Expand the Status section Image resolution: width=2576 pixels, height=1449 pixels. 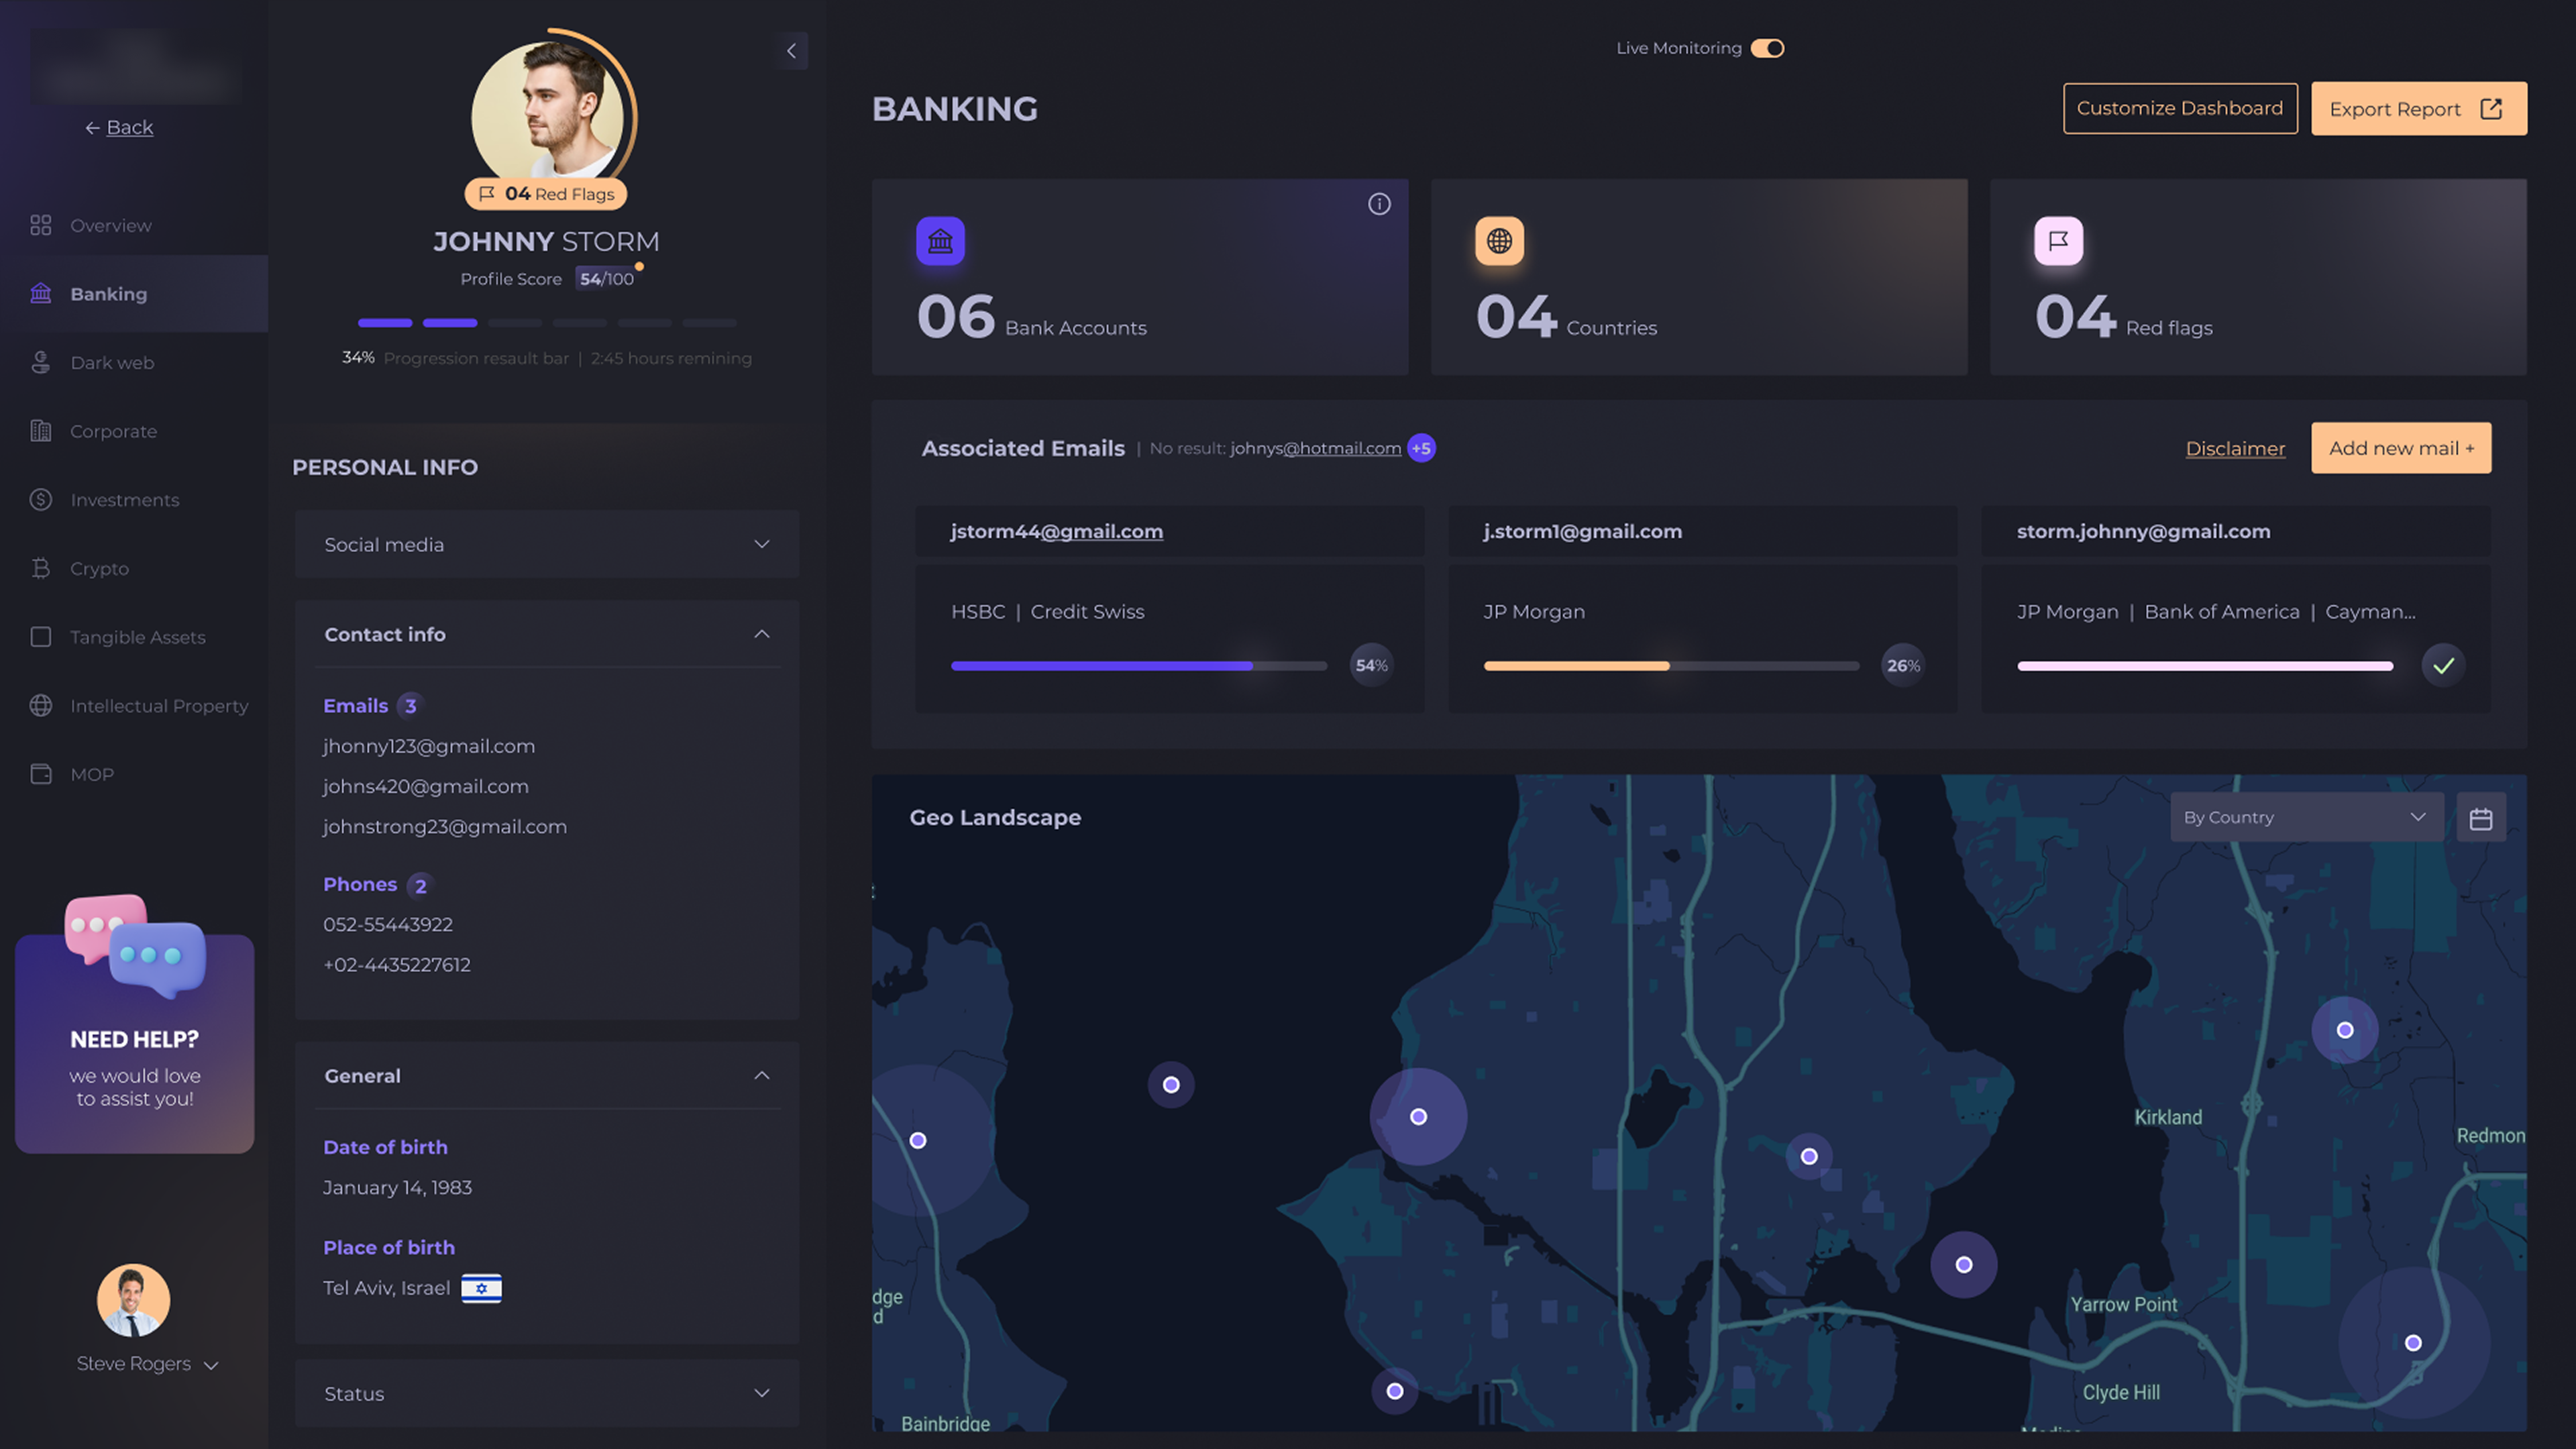[x=546, y=1393]
